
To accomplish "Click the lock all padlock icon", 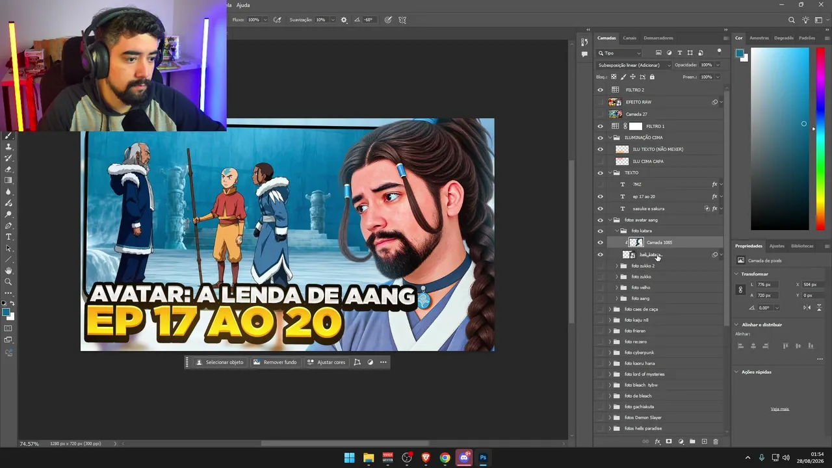I will coord(652,77).
